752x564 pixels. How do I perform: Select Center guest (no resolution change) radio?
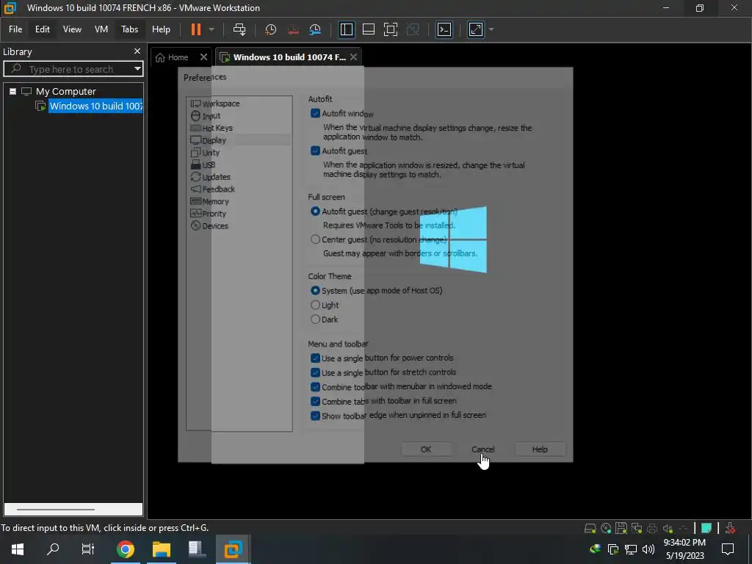point(315,239)
